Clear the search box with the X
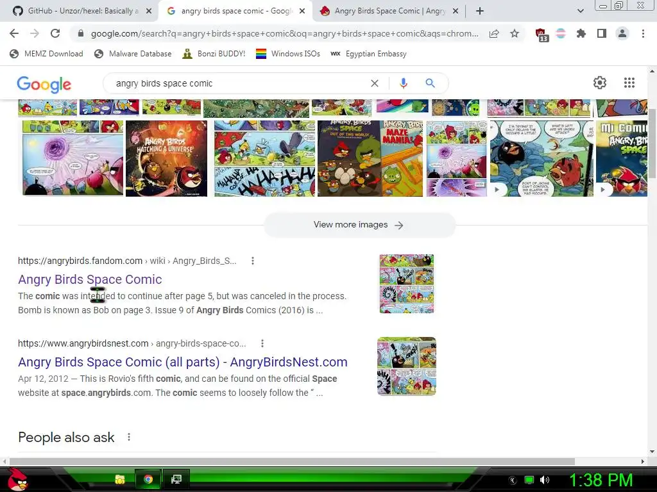657x492 pixels. (x=375, y=83)
